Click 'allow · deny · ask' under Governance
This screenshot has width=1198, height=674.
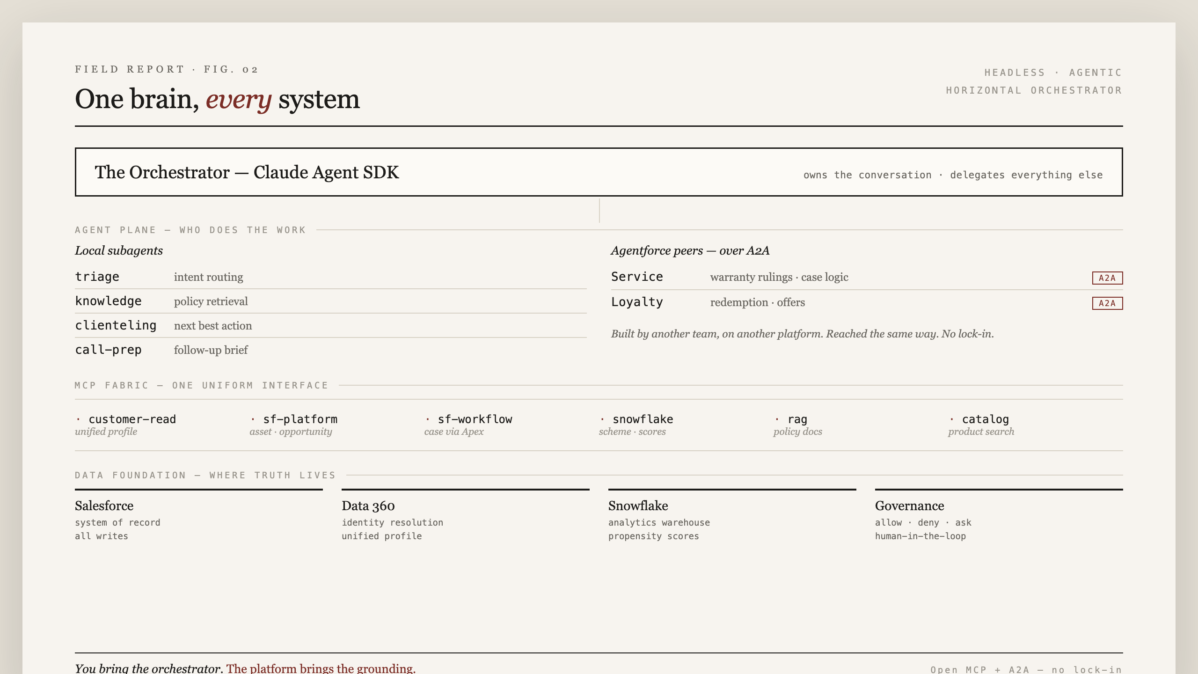click(923, 522)
